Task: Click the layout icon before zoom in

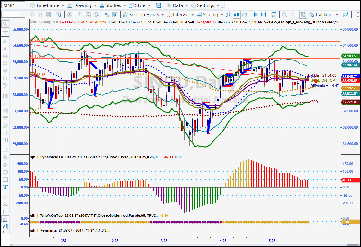Action: click(274, 15)
